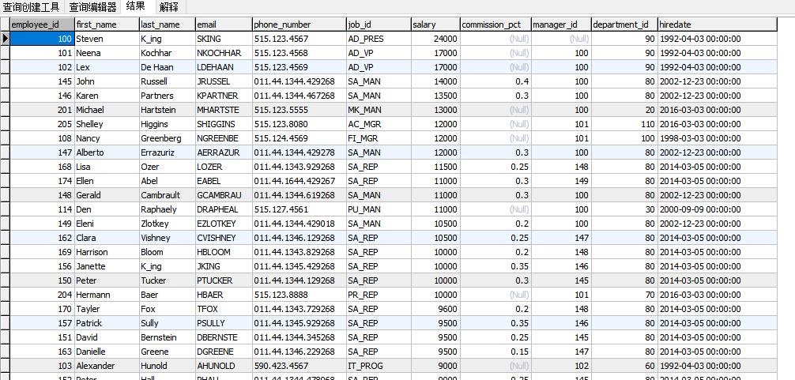795x380 pixels.
Task: Click first name cell Karen
Action: (x=107, y=96)
